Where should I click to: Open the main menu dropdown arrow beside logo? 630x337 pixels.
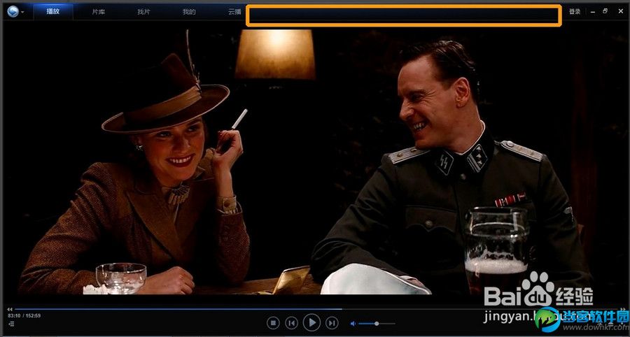pyautogui.click(x=22, y=13)
